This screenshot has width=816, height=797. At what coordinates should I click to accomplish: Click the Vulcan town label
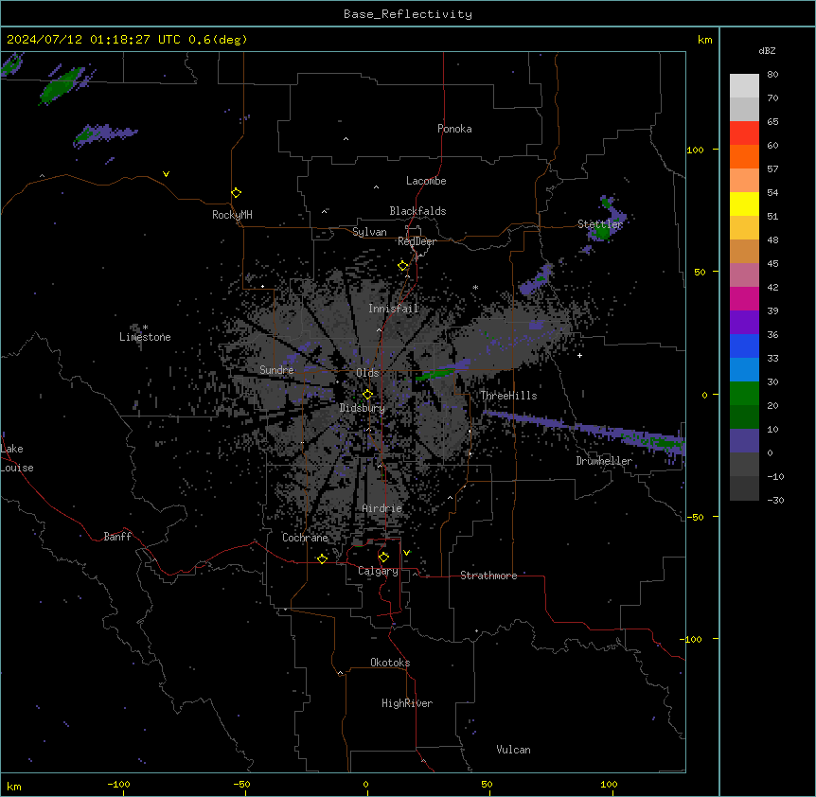[x=513, y=750]
